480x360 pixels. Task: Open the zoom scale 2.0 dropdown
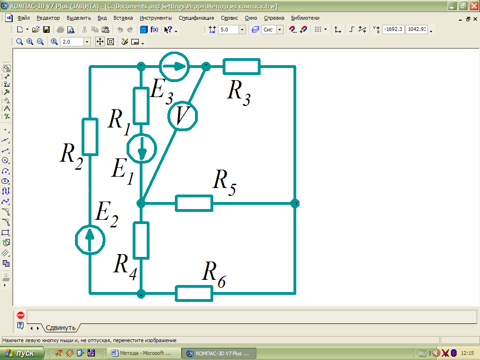(x=87, y=42)
